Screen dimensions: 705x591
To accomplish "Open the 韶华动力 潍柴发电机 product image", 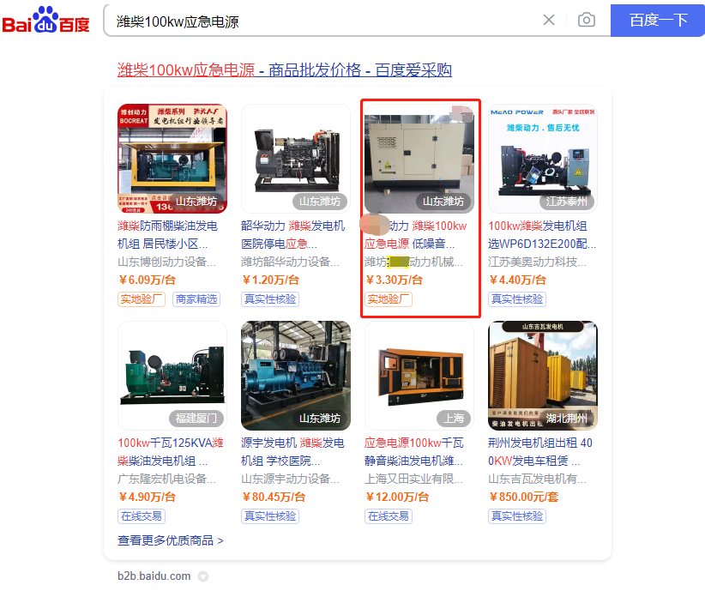I will [x=296, y=159].
